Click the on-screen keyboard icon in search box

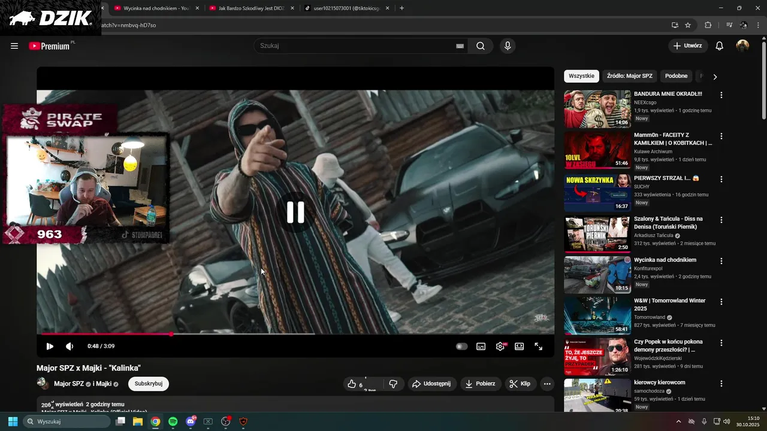[x=460, y=46]
